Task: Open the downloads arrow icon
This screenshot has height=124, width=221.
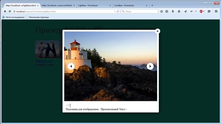Action: coord(173,11)
